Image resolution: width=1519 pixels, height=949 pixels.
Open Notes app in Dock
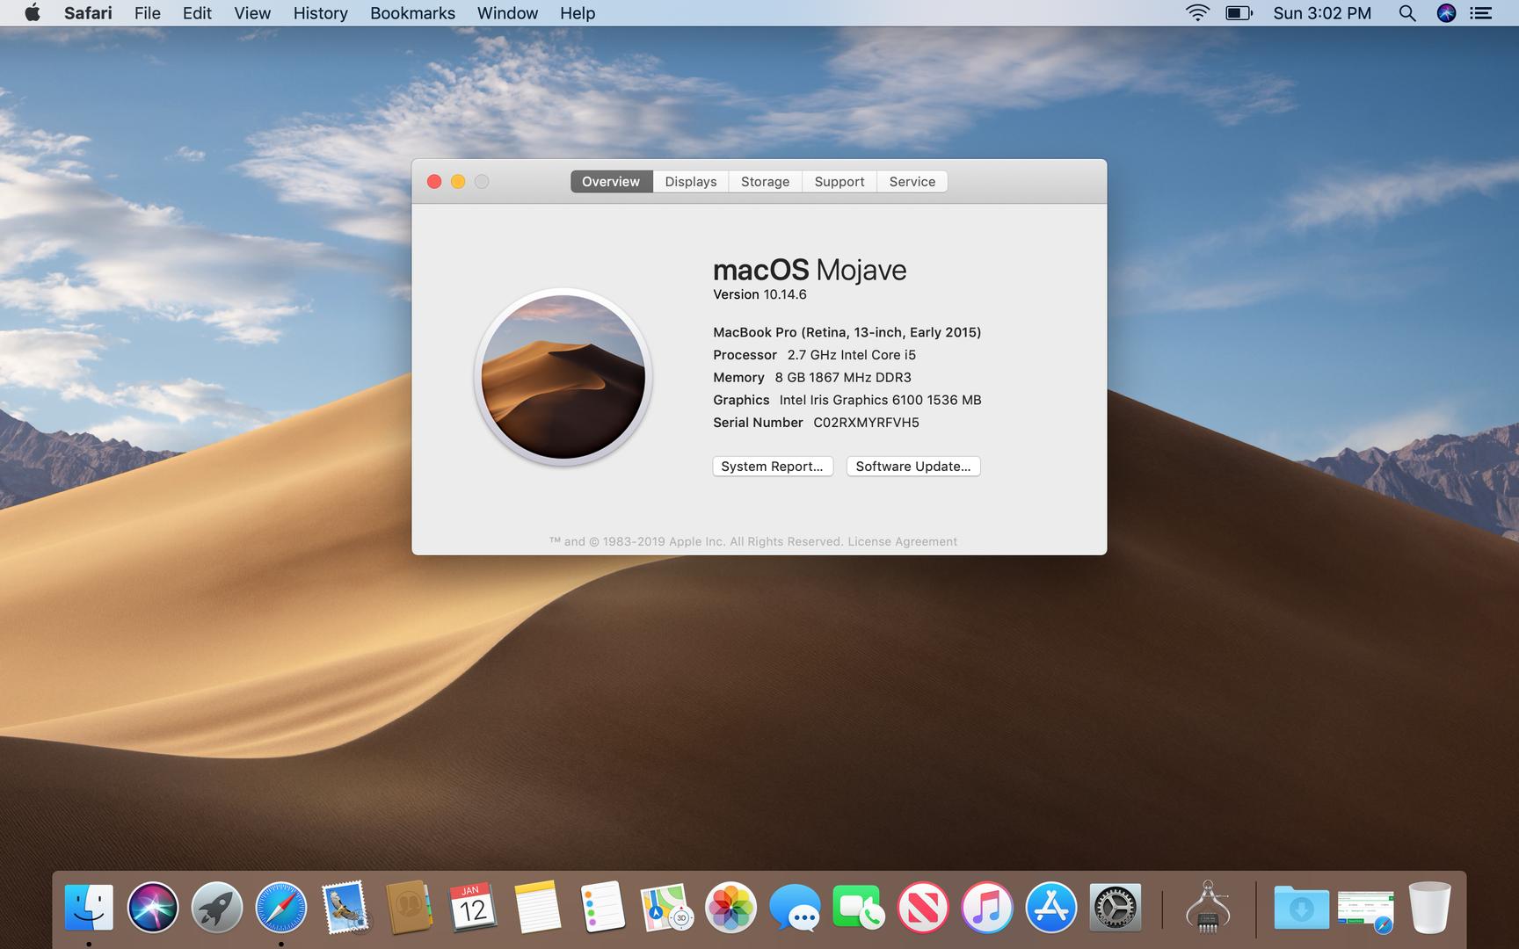coord(538,908)
